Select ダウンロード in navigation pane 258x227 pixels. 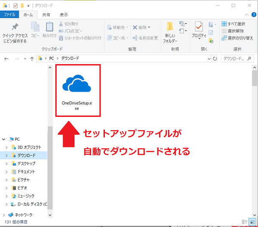pyautogui.click(x=24, y=156)
